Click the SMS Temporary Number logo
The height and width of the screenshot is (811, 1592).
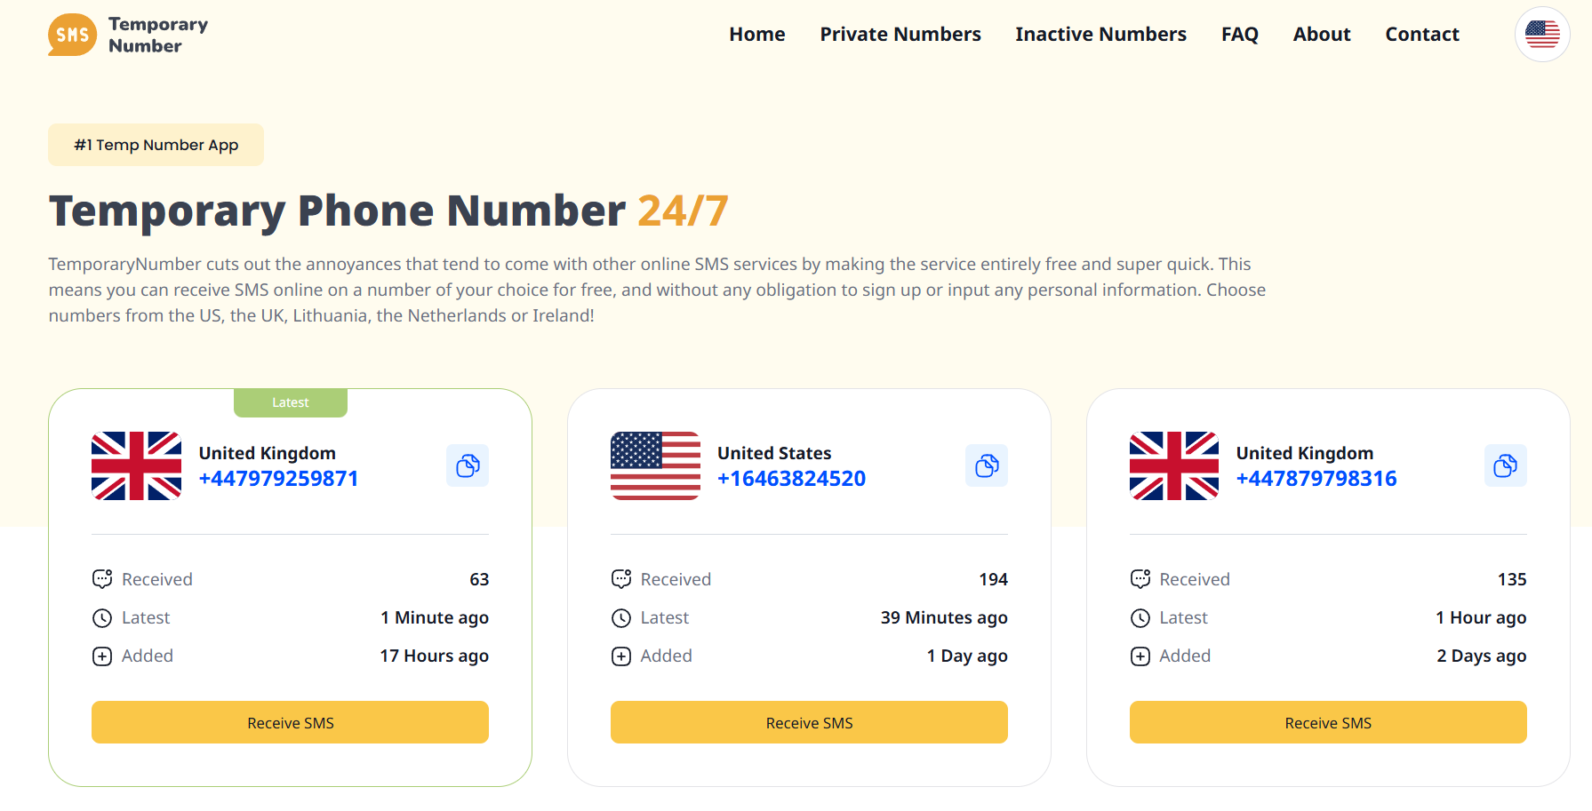point(129,35)
